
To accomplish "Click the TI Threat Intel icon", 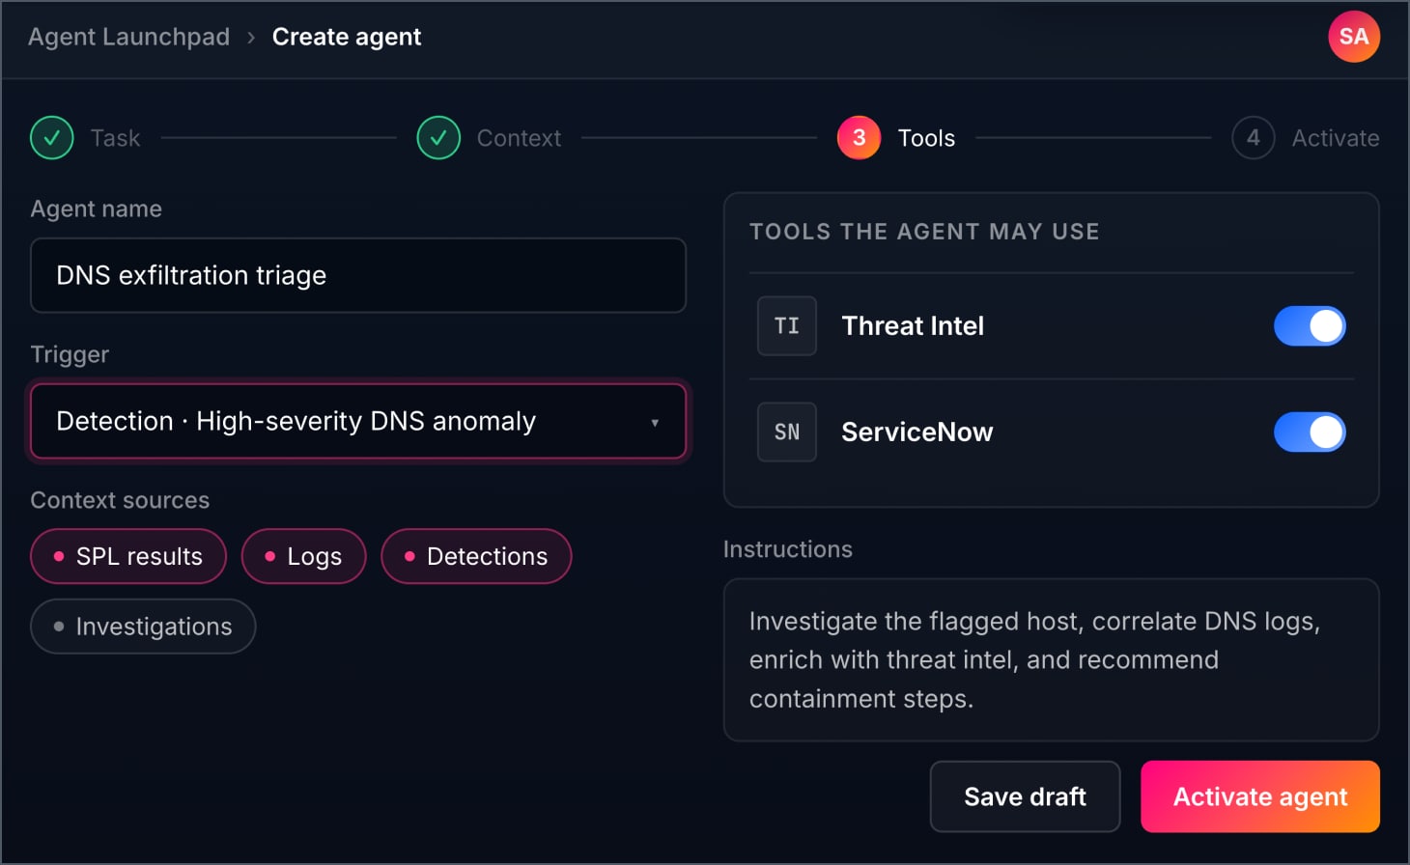I will point(786,326).
